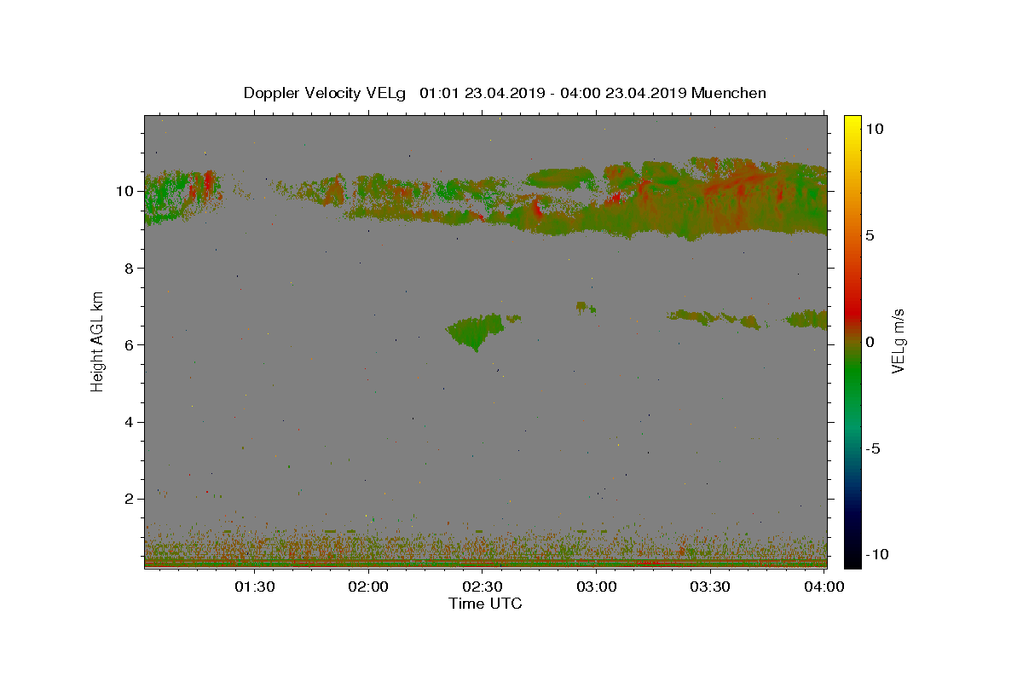The image size is (1023, 682).
Task: Click the height axis tick label 4
Action: pyautogui.click(x=130, y=422)
